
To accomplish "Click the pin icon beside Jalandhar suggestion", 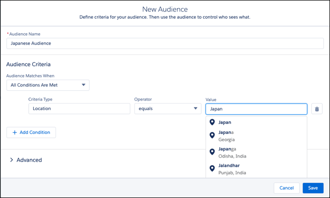I will click(x=212, y=168).
